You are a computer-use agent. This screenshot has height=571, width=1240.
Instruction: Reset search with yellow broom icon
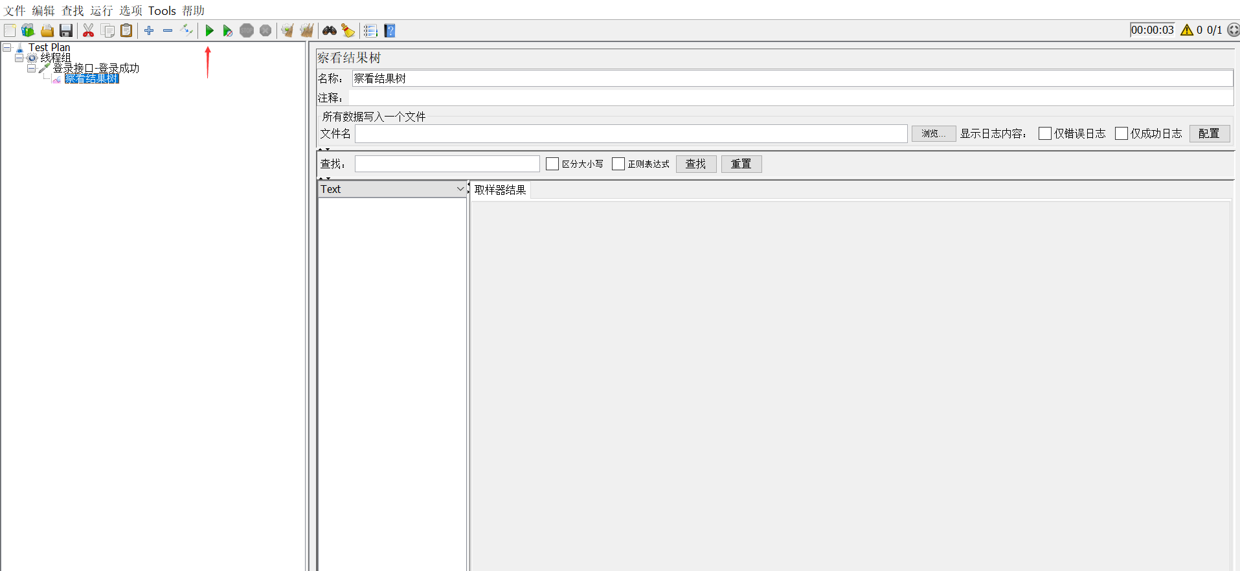[x=348, y=30]
